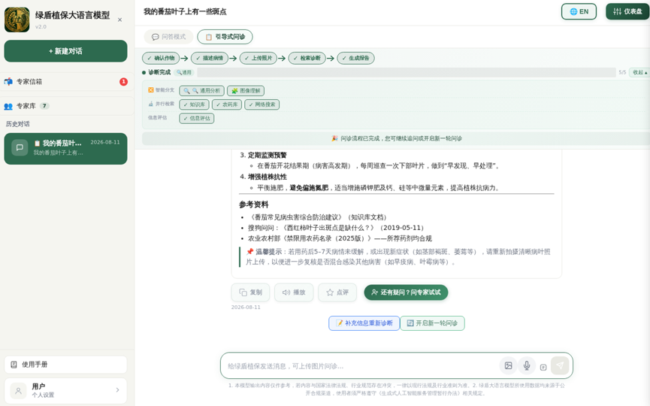Click 开启新一轮问诊 button
650x406 pixels.
(x=432, y=323)
